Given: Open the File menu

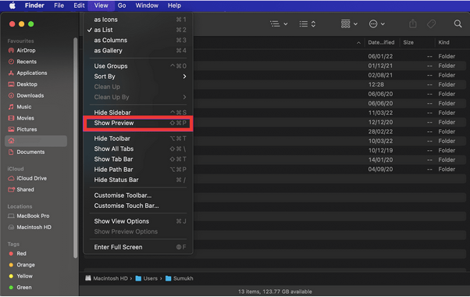Looking at the screenshot, I should coord(59,5).
